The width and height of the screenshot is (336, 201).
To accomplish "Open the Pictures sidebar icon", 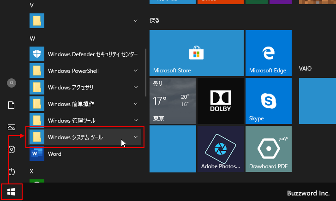I will (x=12, y=127).
